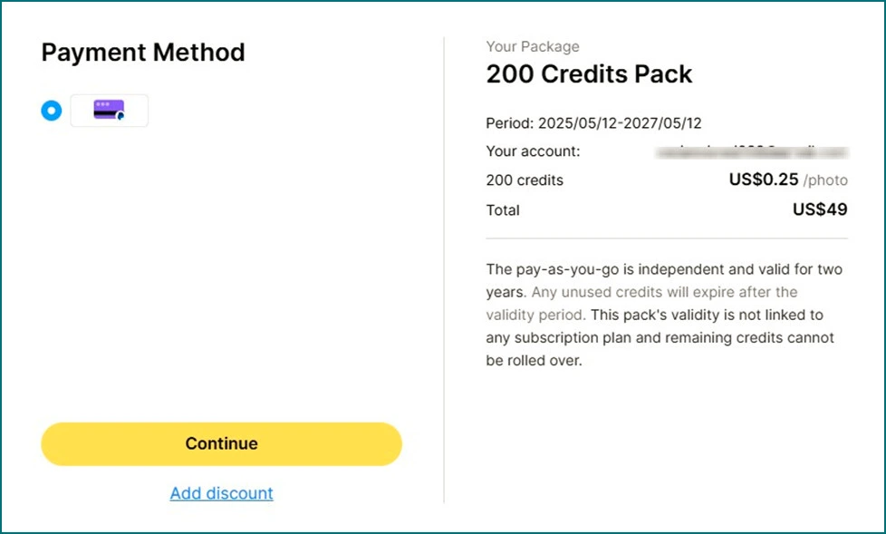886x534 pixels.
Task: Click the 200 credits line label
Action: tap(525, 180)
